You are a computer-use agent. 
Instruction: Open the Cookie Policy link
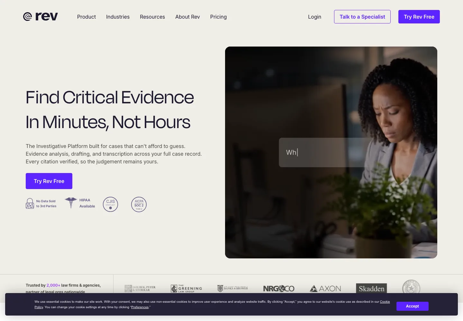pos(385,302)
